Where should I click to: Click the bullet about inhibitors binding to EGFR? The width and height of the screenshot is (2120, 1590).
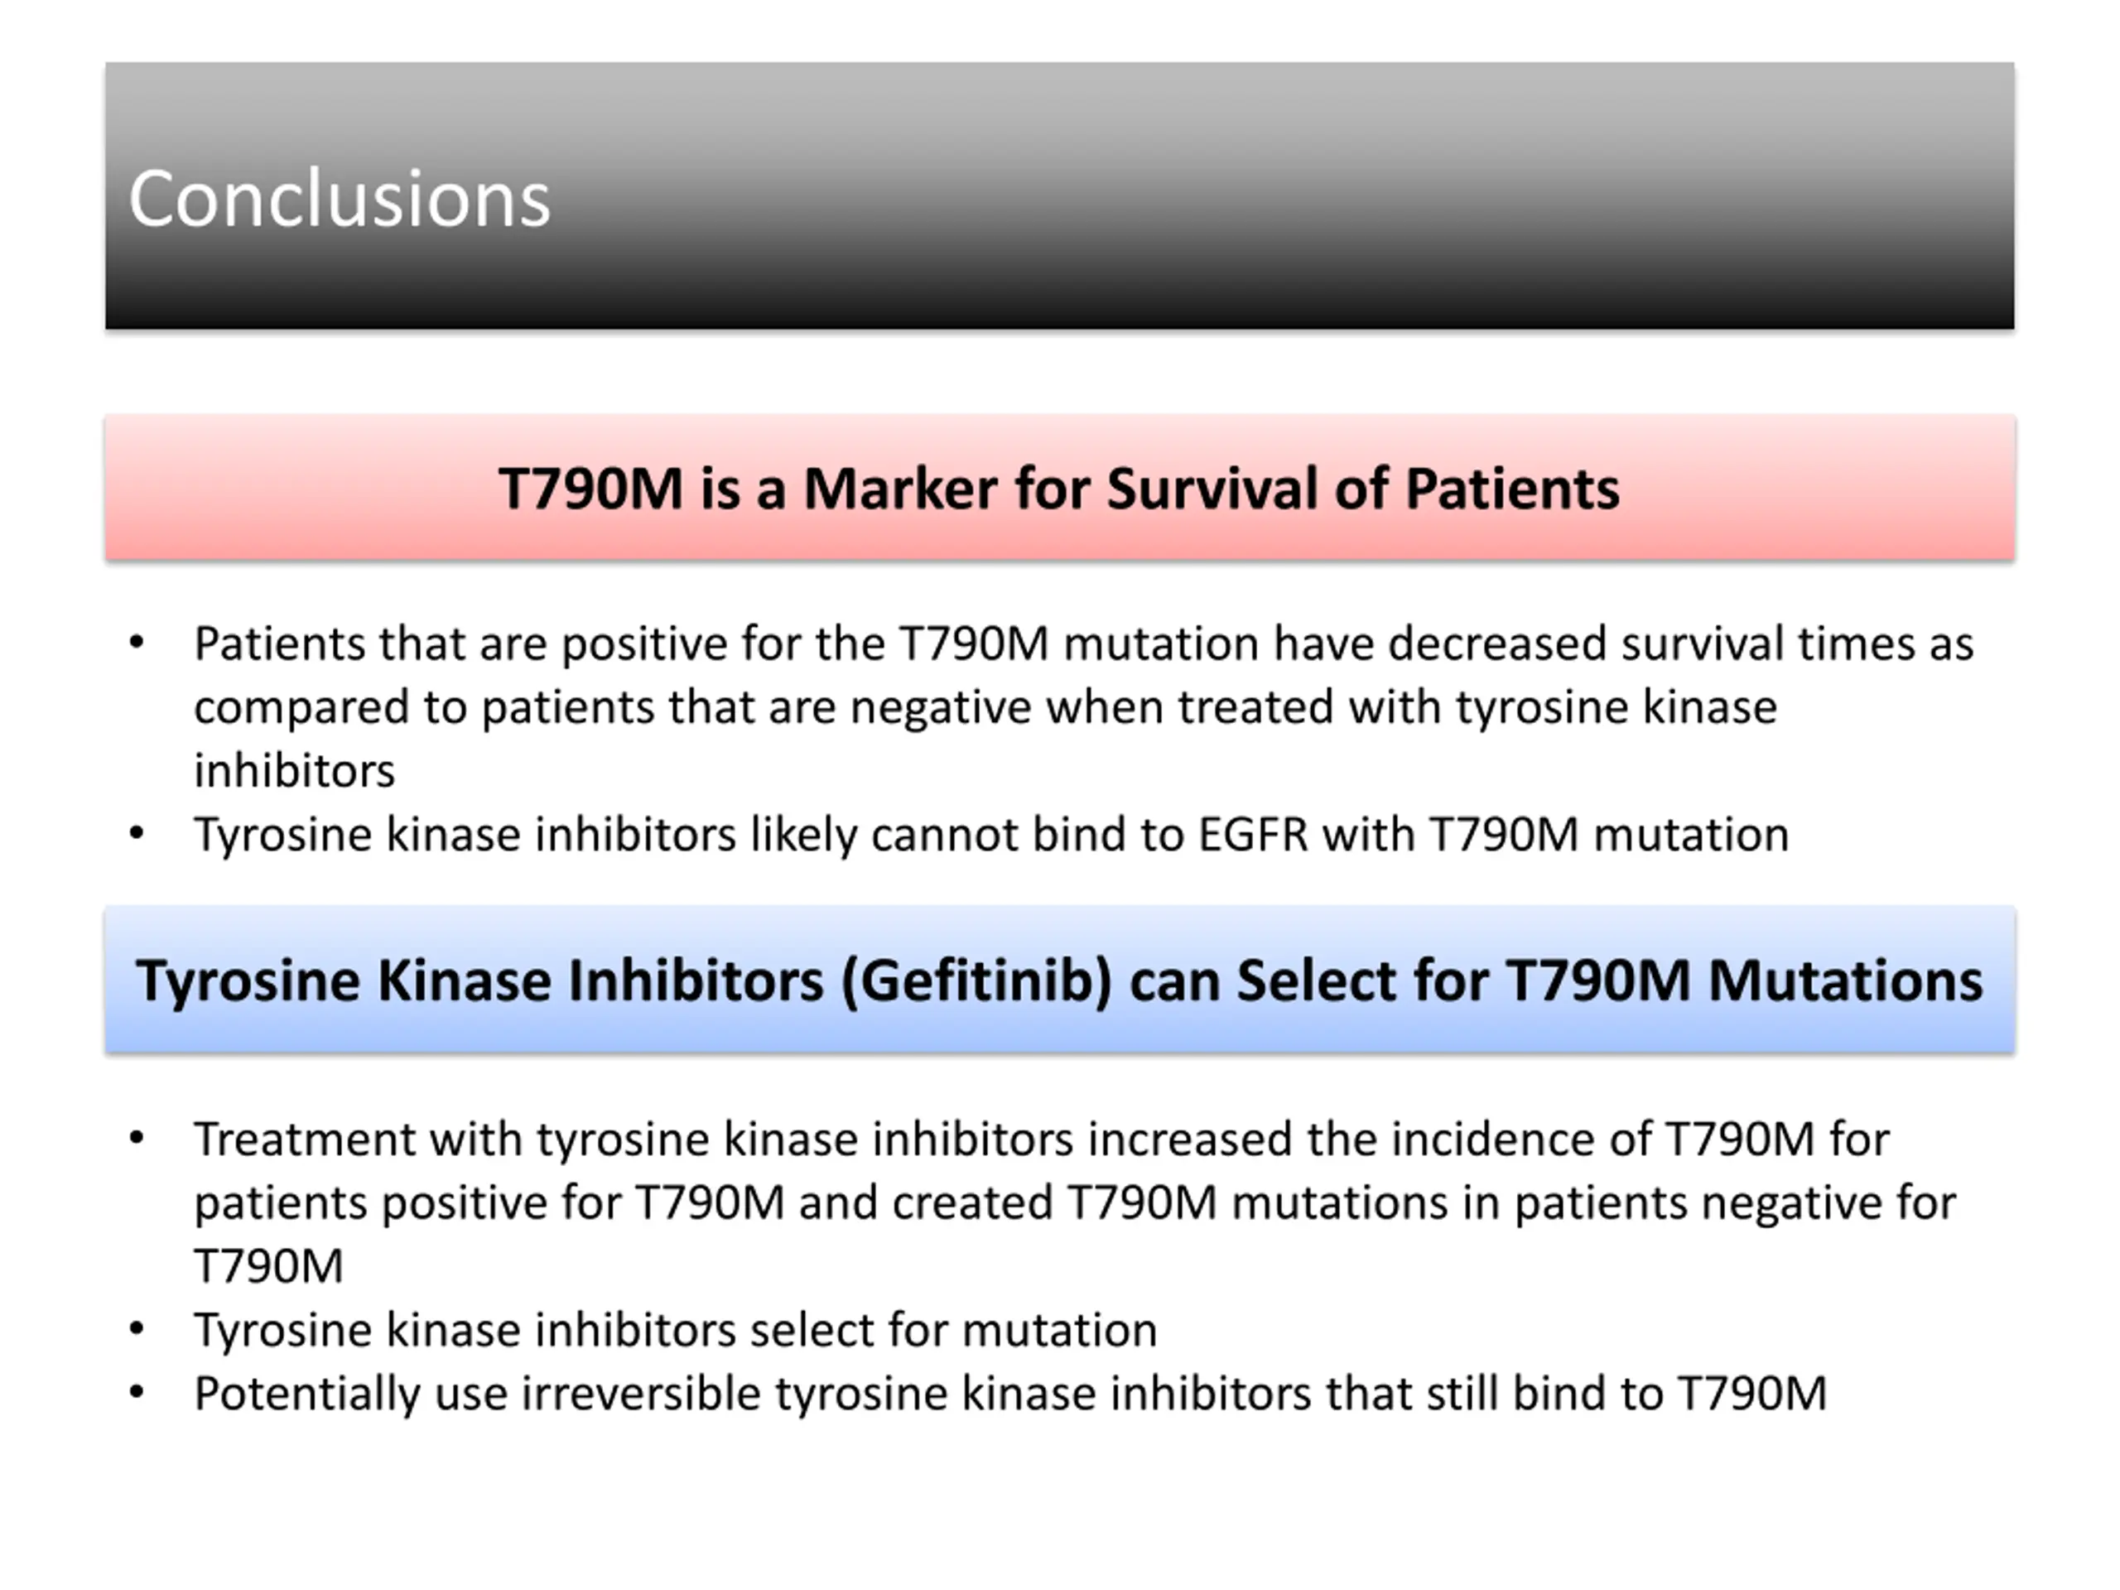(958, 835)
